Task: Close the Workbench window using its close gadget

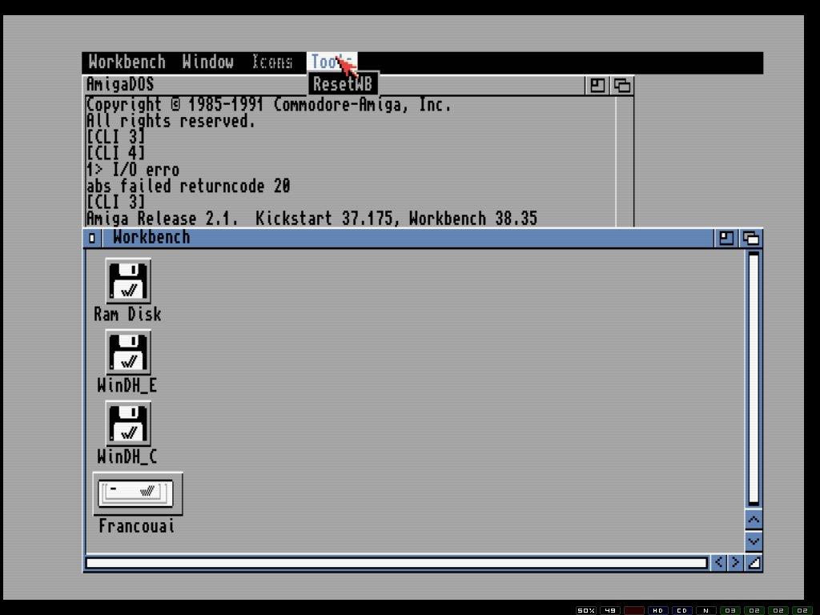Action: [x=92, y=239]
